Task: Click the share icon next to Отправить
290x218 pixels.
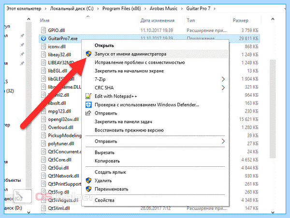Action: 88,113
